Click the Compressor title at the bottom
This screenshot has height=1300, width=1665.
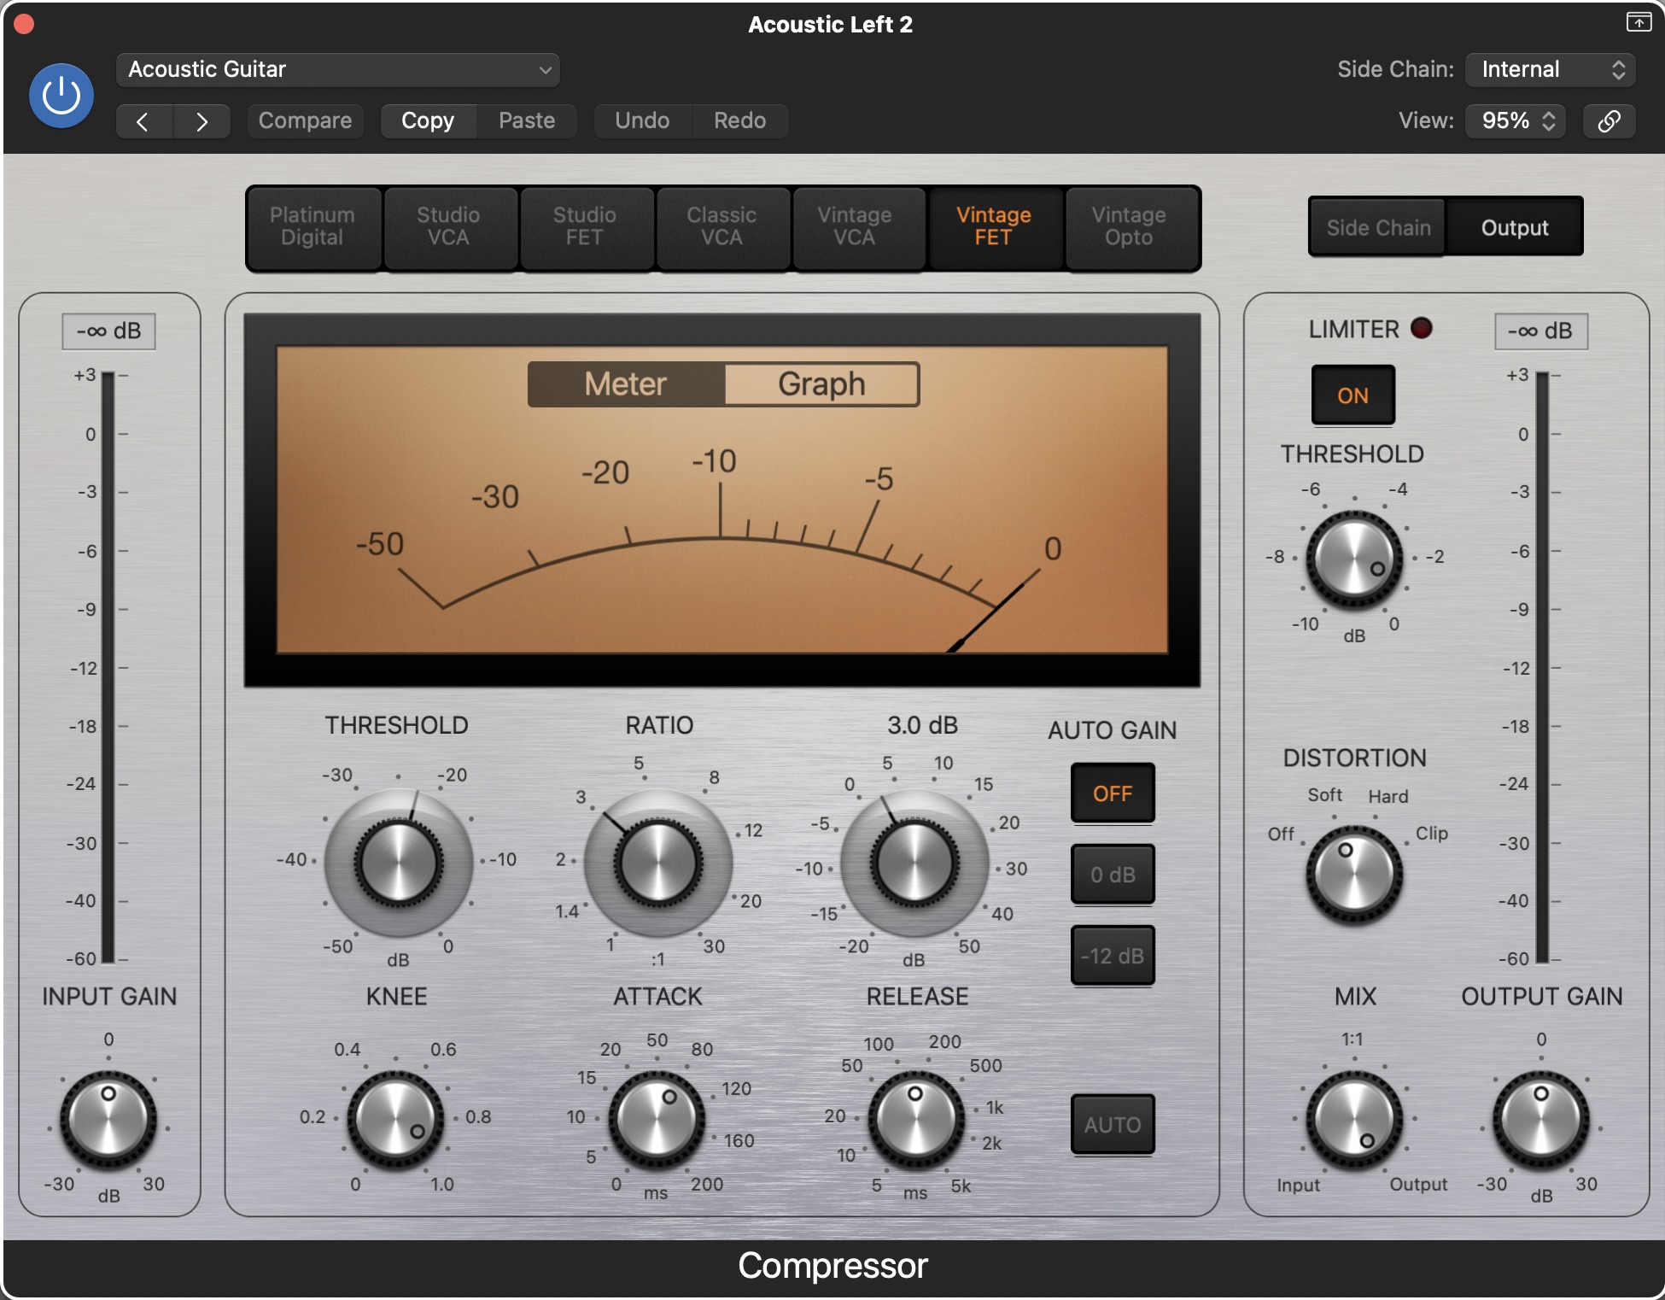[x=832, y=1266]
